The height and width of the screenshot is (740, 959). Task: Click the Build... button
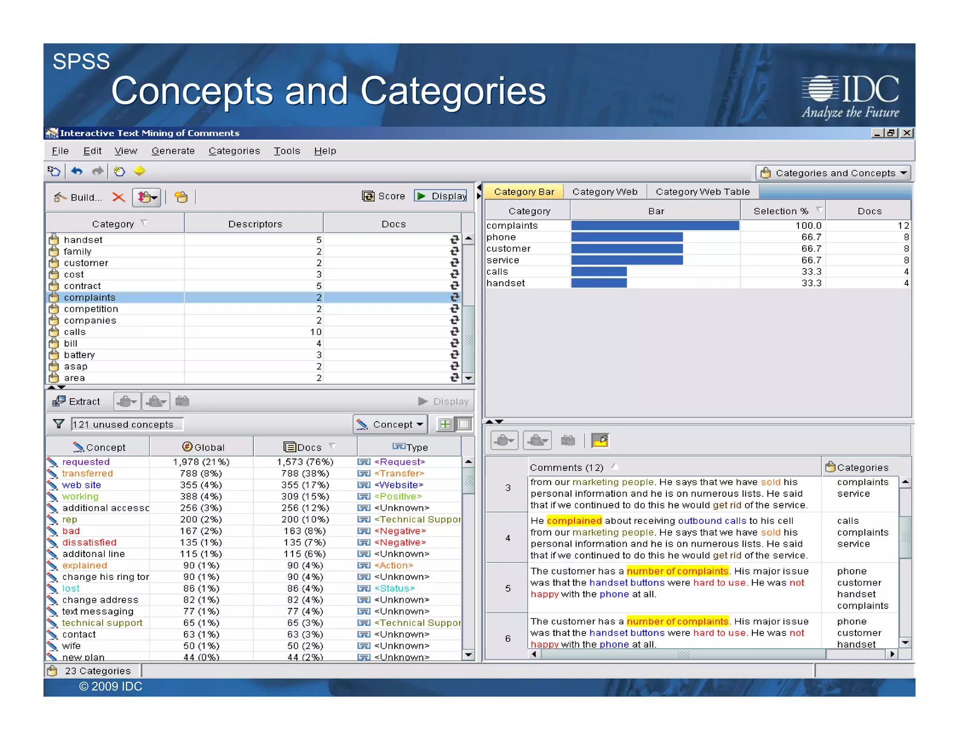[x=78, y=197]
